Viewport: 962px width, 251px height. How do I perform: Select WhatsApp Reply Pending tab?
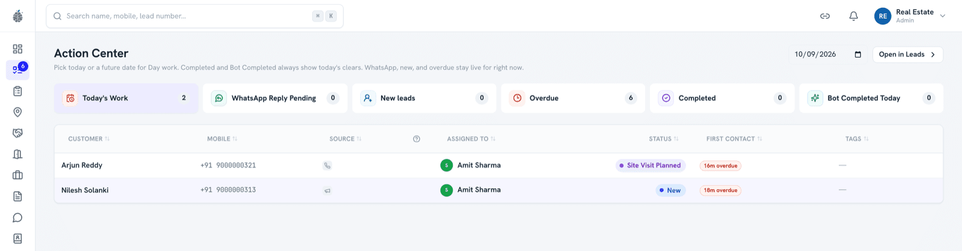[x=275, y=98]
